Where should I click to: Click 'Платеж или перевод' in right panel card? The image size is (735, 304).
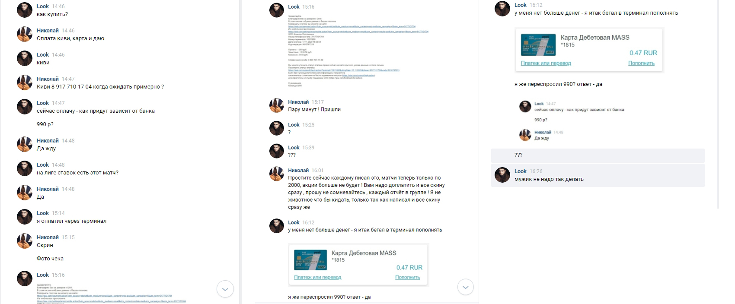coord(546,63)
